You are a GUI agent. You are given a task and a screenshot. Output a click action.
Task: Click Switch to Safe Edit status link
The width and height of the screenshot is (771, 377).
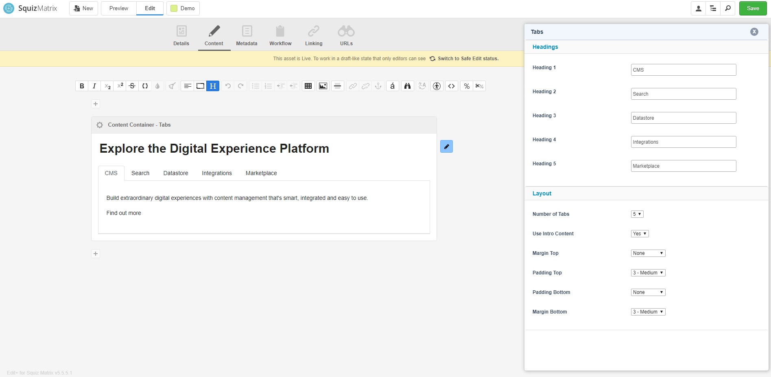coord(464,59)
